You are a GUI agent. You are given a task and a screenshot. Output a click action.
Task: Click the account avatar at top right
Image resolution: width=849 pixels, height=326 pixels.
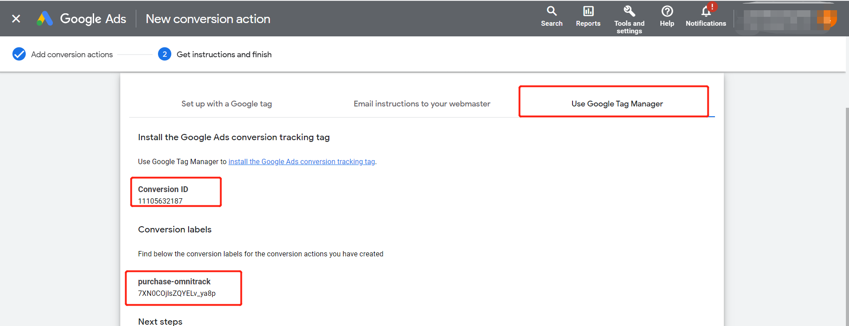[827, 19]
